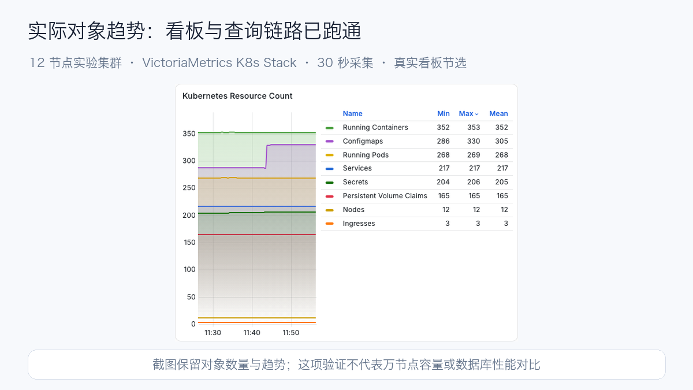Viewport: 693px width, 390px height.
Task: Sort legend by Name column header
Action: pos(352,114)
